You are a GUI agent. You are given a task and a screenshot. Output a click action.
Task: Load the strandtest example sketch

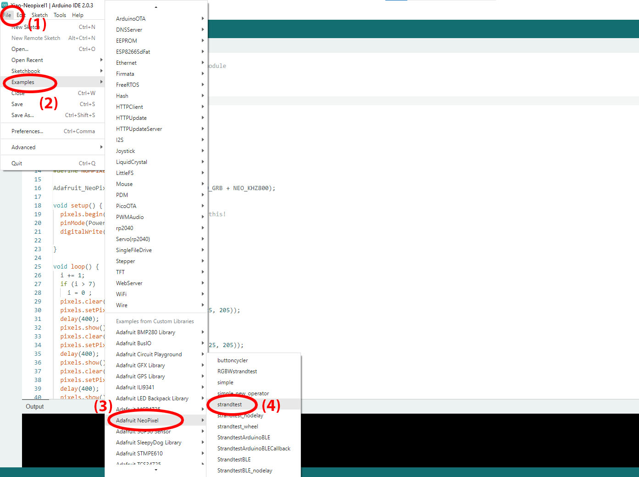coord(254,404)
